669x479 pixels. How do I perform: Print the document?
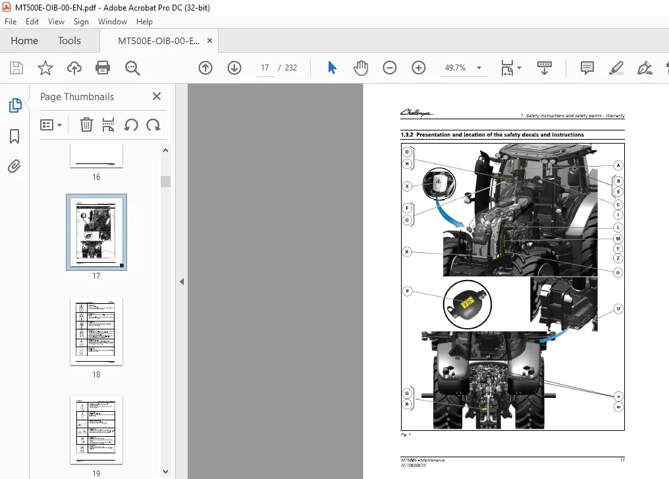click(x=103, y=68)
